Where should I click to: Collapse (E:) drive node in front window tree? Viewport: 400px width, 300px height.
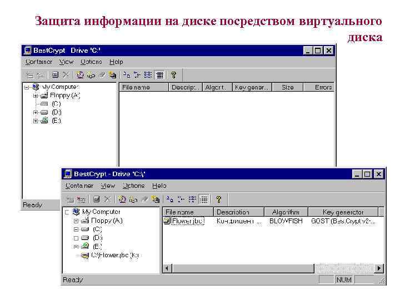click(x=76, y=247)
